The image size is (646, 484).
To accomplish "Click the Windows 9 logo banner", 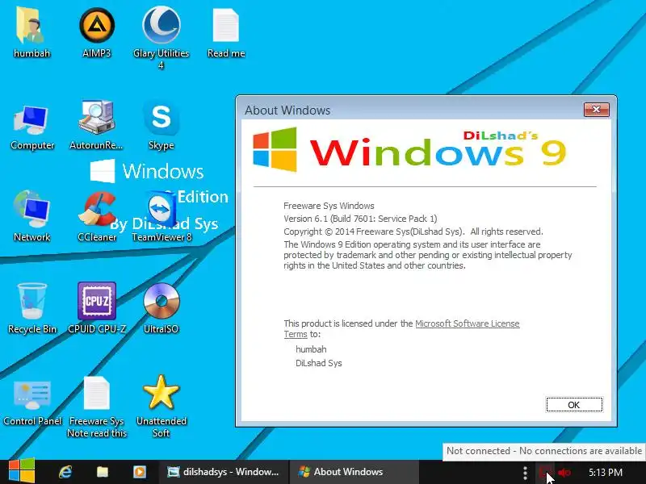I will (410, 150).
